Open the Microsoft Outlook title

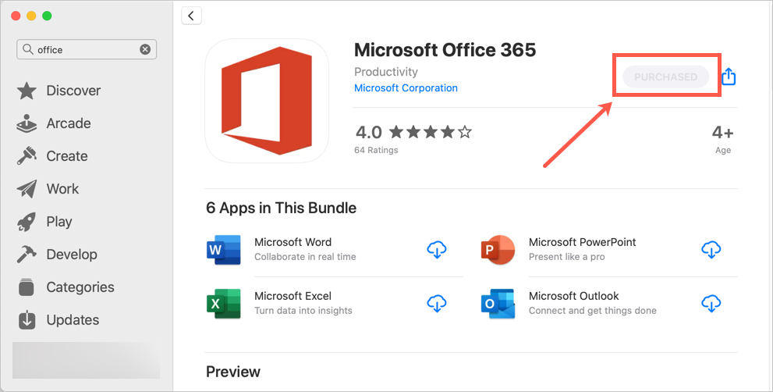(x=574, y=296)
